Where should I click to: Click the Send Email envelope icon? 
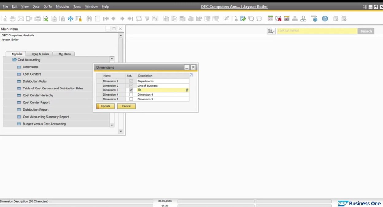coord(21,19)
